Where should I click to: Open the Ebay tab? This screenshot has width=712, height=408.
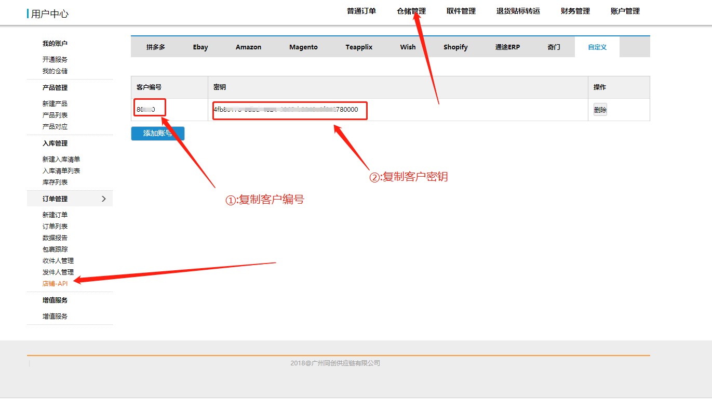[200, 47]
